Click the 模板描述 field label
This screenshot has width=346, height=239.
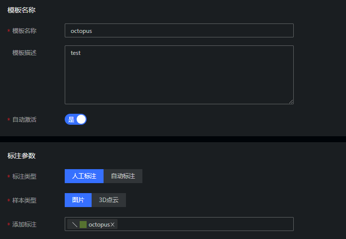(x=24, y=53)
